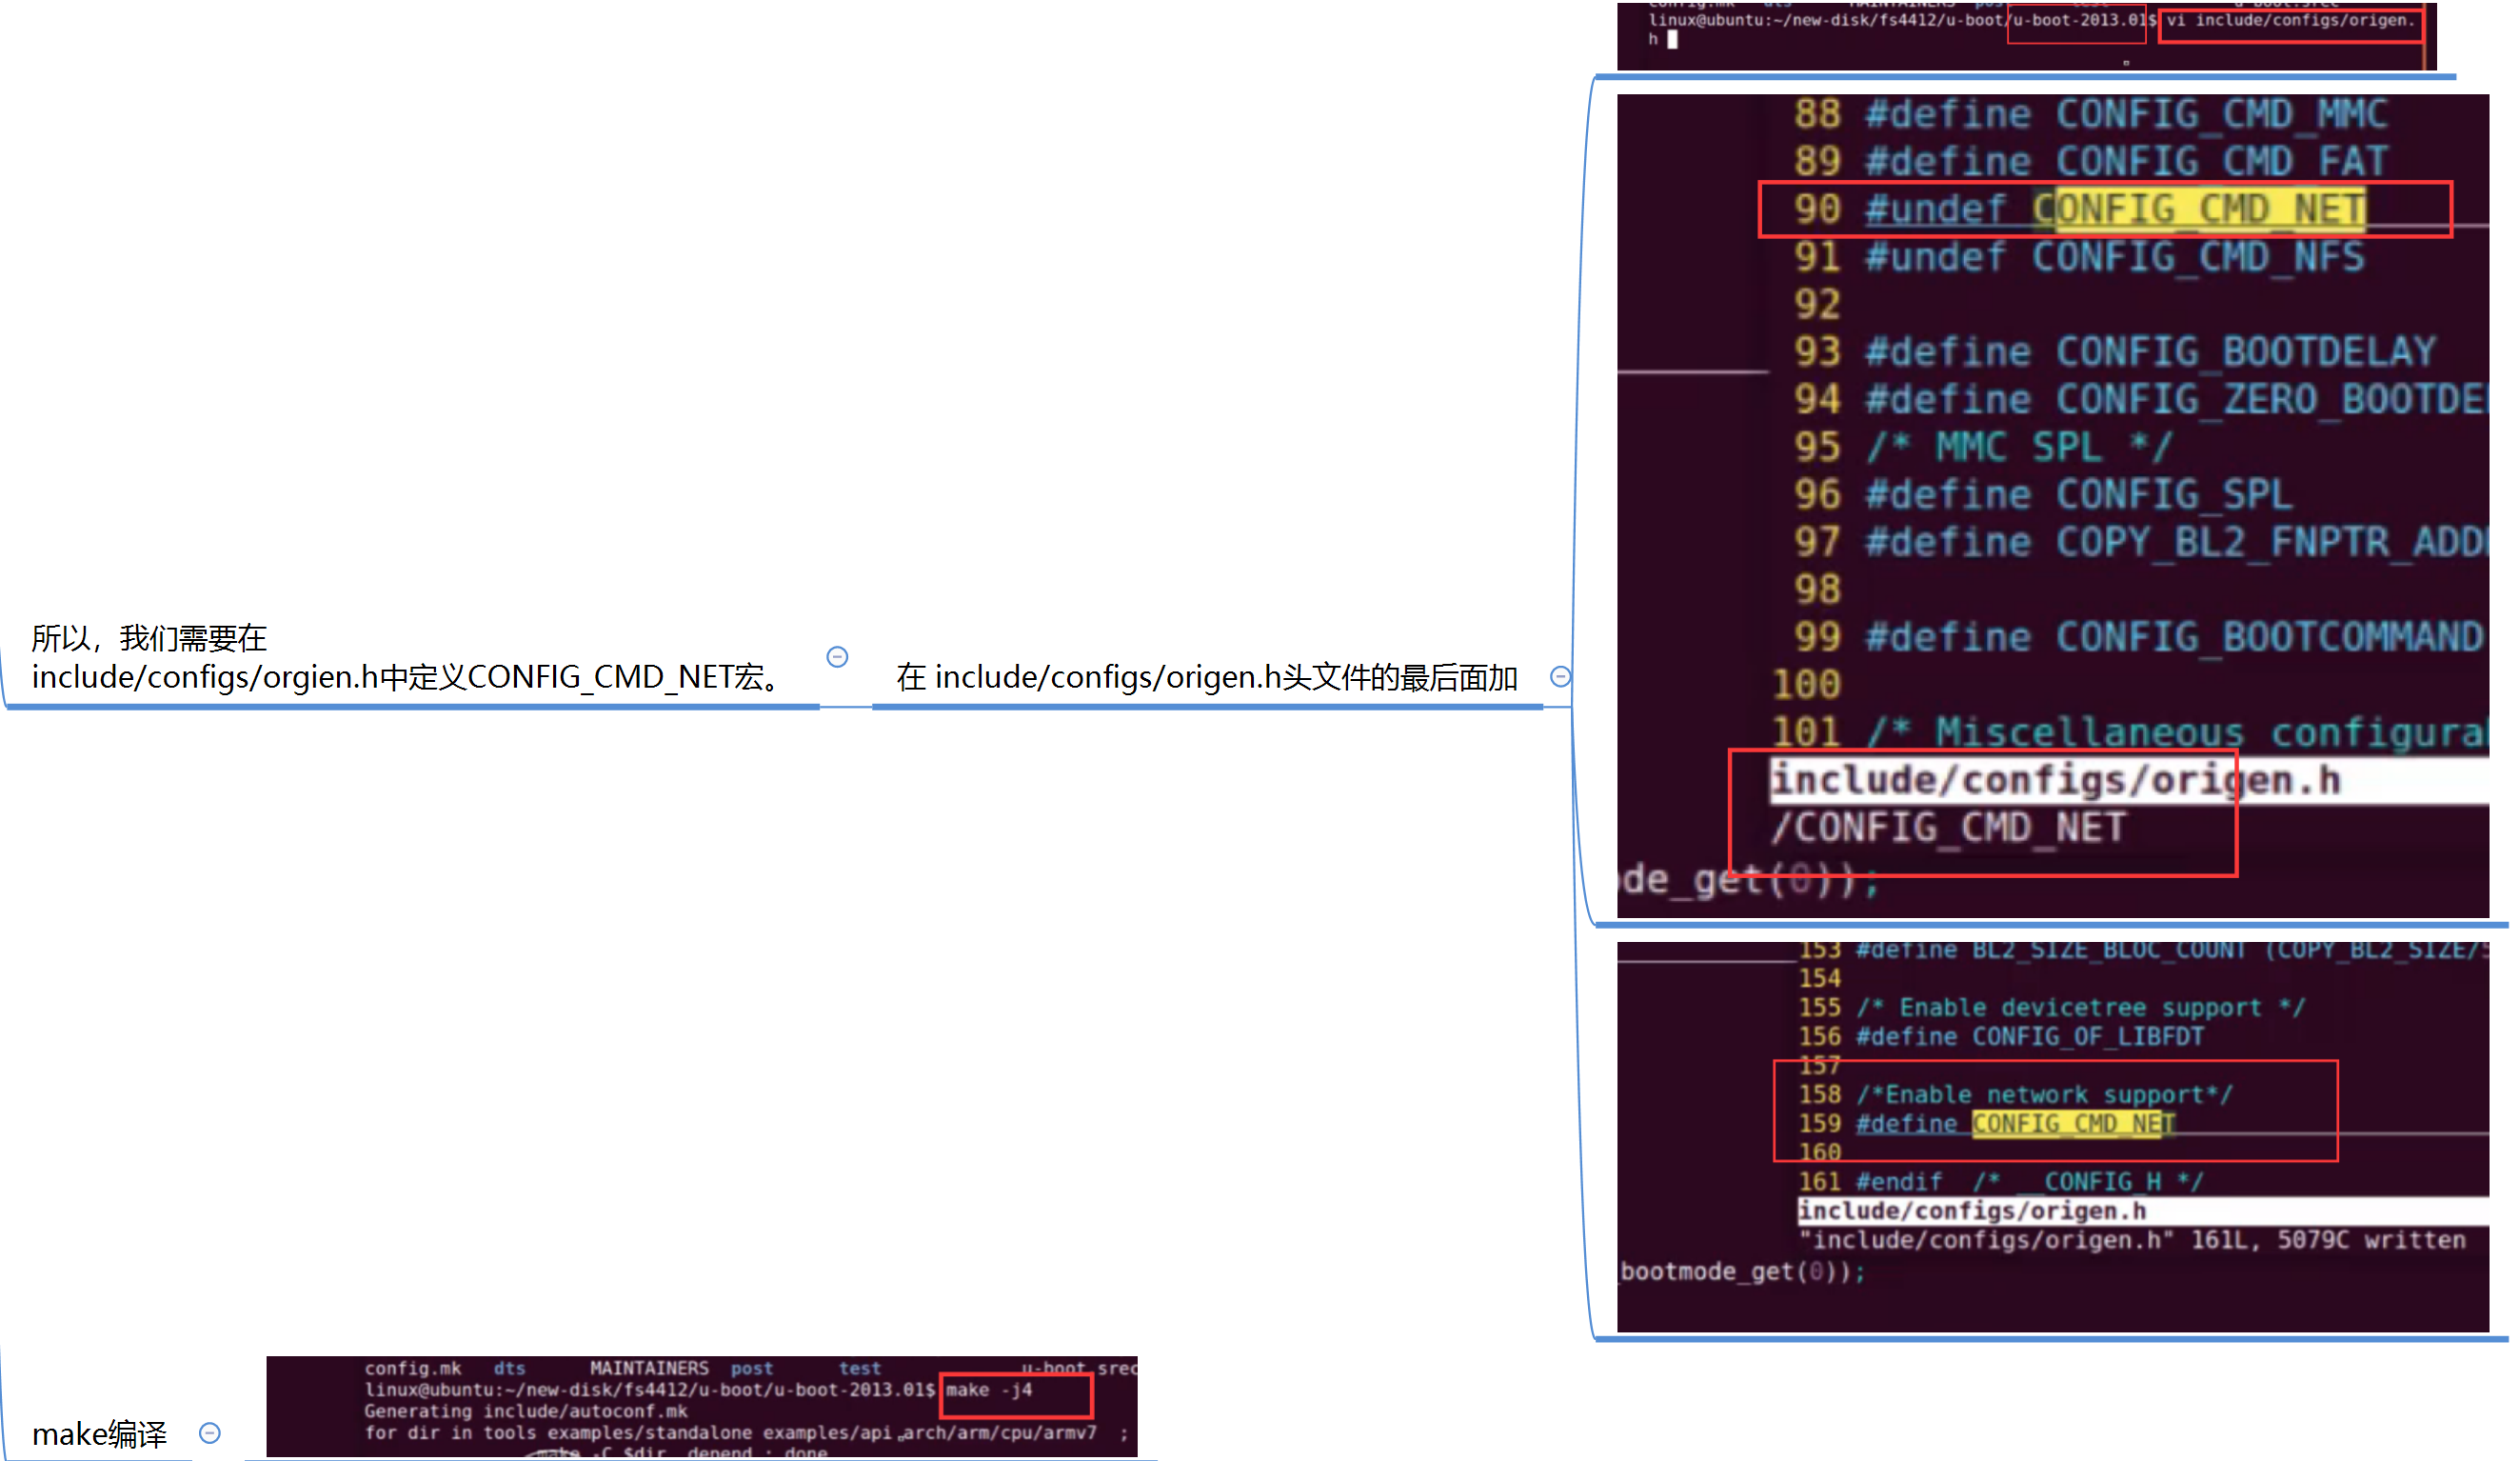Click the #define CONFIG_OF_LIBFDT line 156
The width and height of the screenshot is (2520, 1461).
tap(2029, 1037)
